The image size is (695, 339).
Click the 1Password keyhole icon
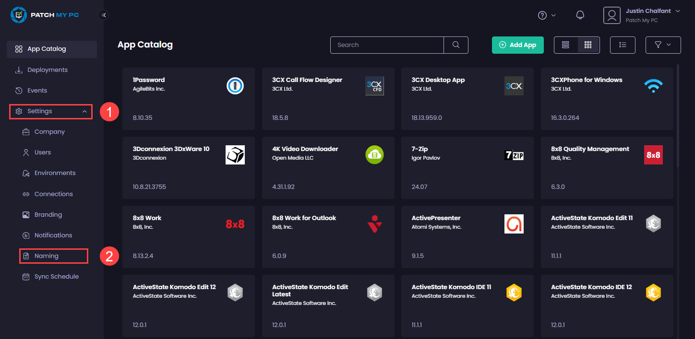click(x=235, y=86)
